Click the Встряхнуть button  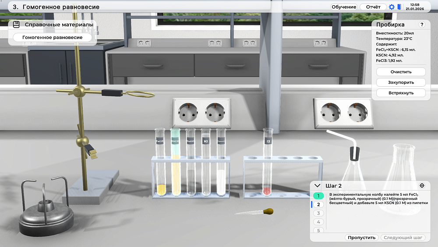[401, 93]
